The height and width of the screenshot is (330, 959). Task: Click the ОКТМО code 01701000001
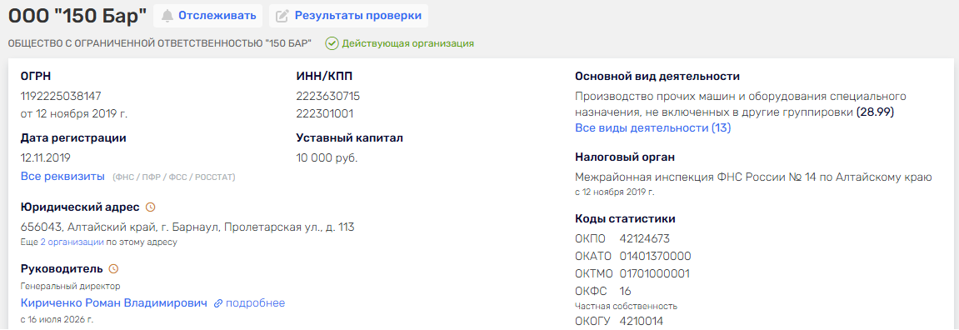655,273
